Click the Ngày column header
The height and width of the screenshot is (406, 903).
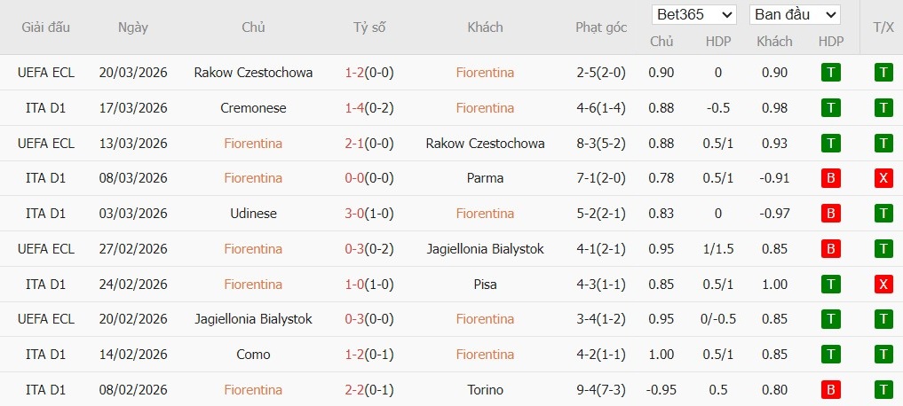point(133,27)
